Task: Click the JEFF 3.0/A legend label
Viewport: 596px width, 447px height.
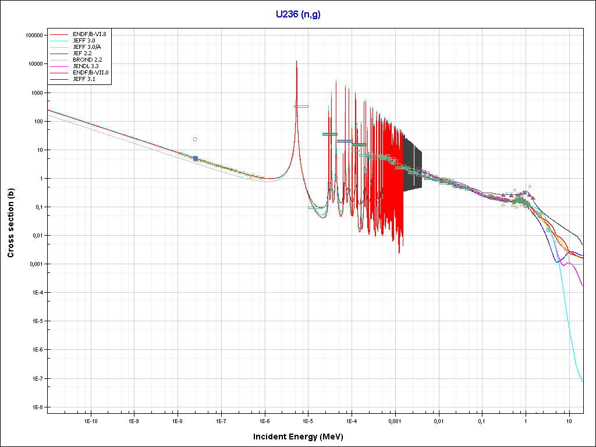Action: point(87,47)
